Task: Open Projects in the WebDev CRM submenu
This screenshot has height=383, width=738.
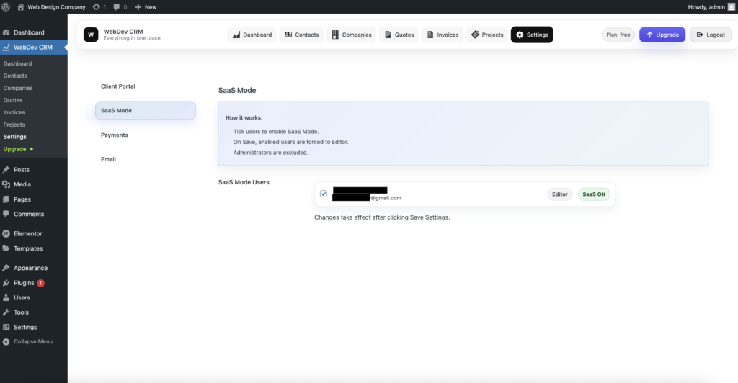Action: (x=14, y=125)
